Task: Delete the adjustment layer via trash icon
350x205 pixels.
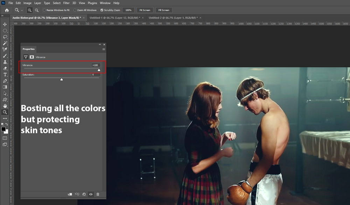Action: 98,194
